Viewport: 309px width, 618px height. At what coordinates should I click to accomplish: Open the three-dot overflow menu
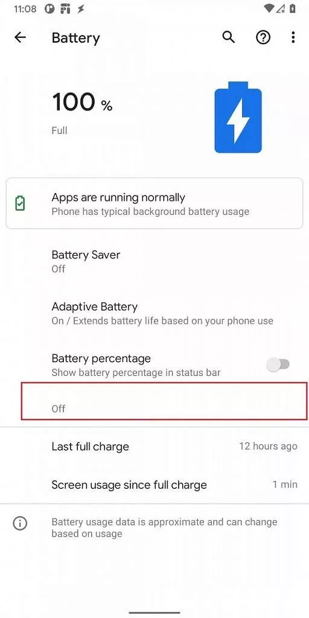tap(293, 37)
